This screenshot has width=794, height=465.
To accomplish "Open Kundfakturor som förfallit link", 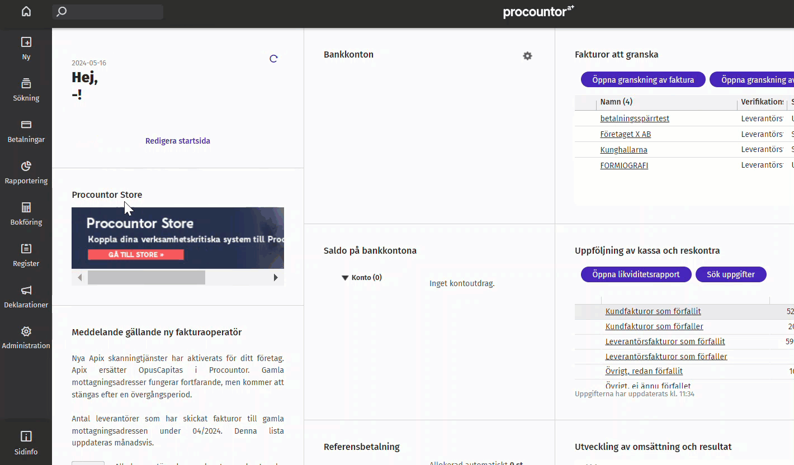I will pos(653,311).
